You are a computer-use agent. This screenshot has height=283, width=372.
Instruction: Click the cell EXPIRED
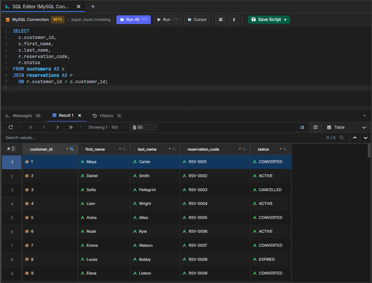click(x=271, y=259)
